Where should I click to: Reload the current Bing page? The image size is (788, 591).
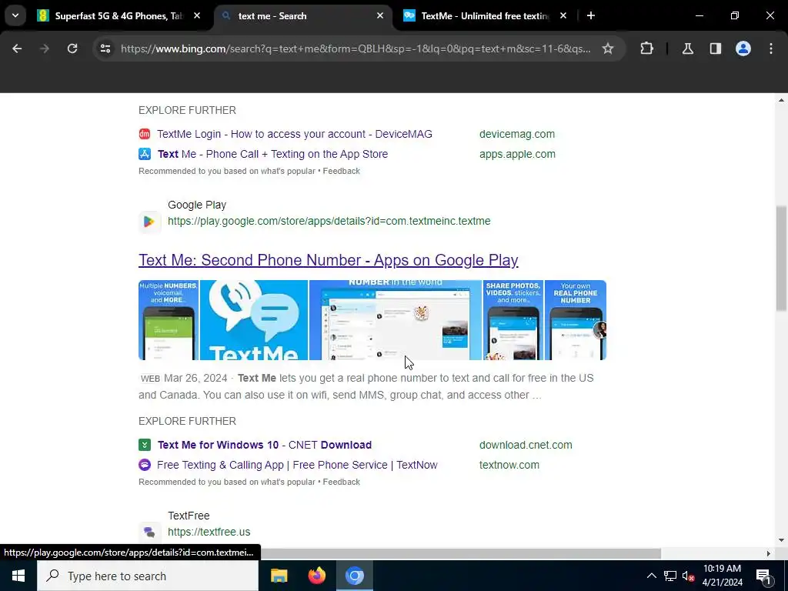coord(72,48)
